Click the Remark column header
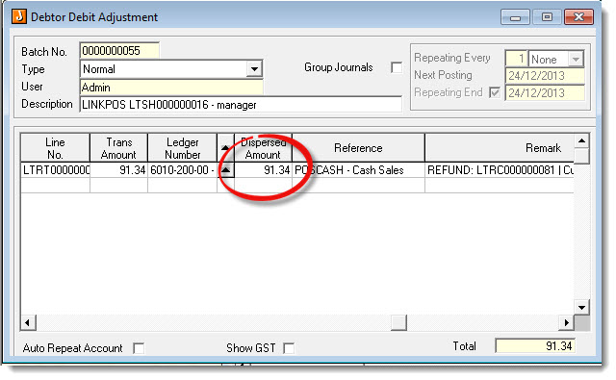 coord(500,148)
